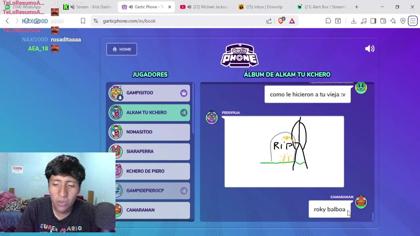Unmute the Kick Stream tab audio
Viewport: 420px width, 236px height.
(x=73, y=7)
